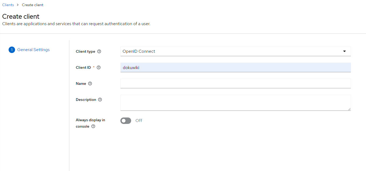Click the Off label beside the switch

tap(139, 121)
